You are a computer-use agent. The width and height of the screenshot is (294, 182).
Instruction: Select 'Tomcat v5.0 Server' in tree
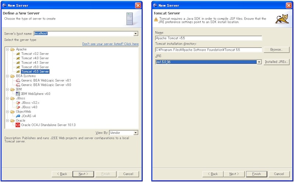point(35,67)
